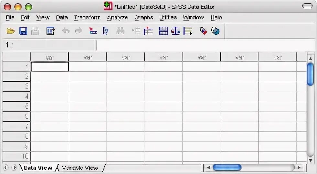Click the Open File folder icon
317x174 pixels.
10,31
